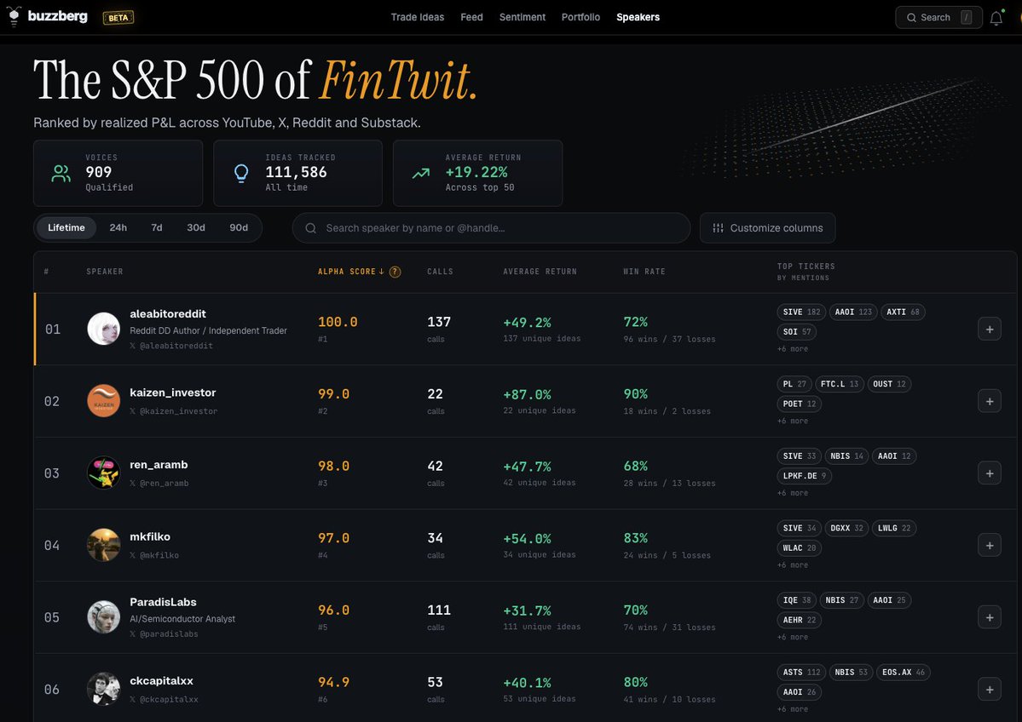Sort by Alpha Score column header
The image size is (1022, 722).
(x=350, y=272)
